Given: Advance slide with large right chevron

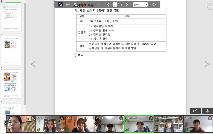Looking at the screenshot, I should (x=207, y=64).
